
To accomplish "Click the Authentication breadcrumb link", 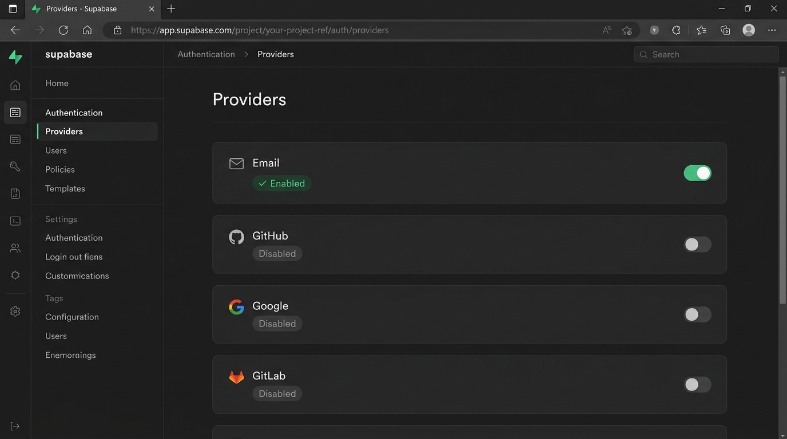I will coord(206,54).
